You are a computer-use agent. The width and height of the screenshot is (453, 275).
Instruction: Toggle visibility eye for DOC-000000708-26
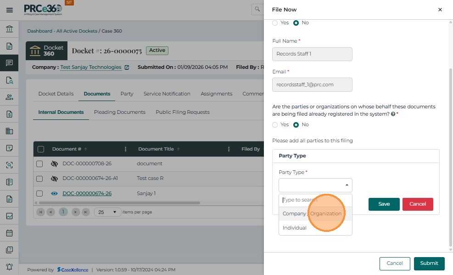[54, 164]
